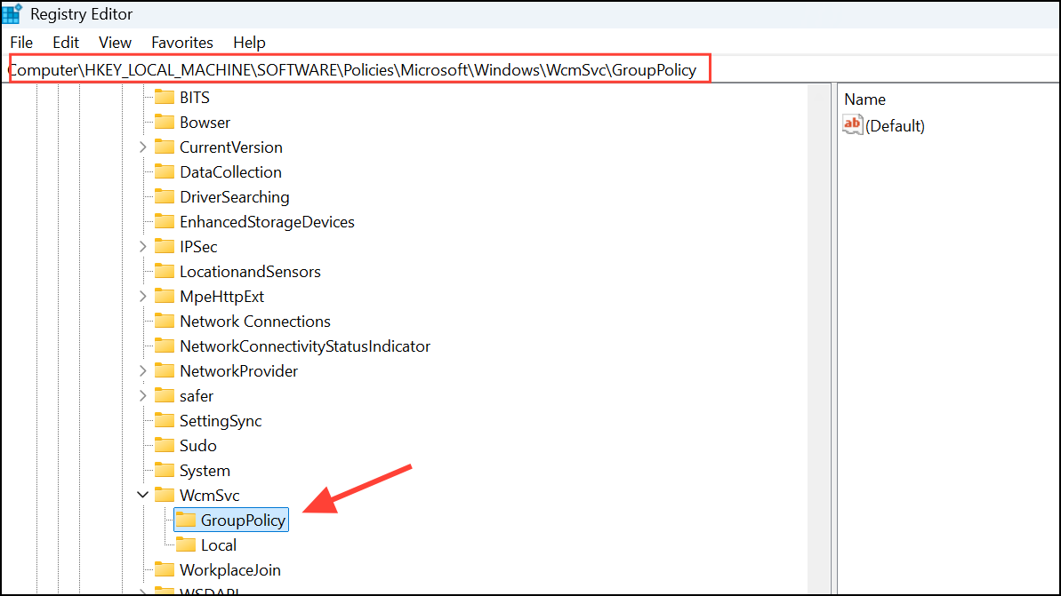This screenshot has width=1061, height=596.
Task: Click the safer folder icon
Action: (165, 396)
